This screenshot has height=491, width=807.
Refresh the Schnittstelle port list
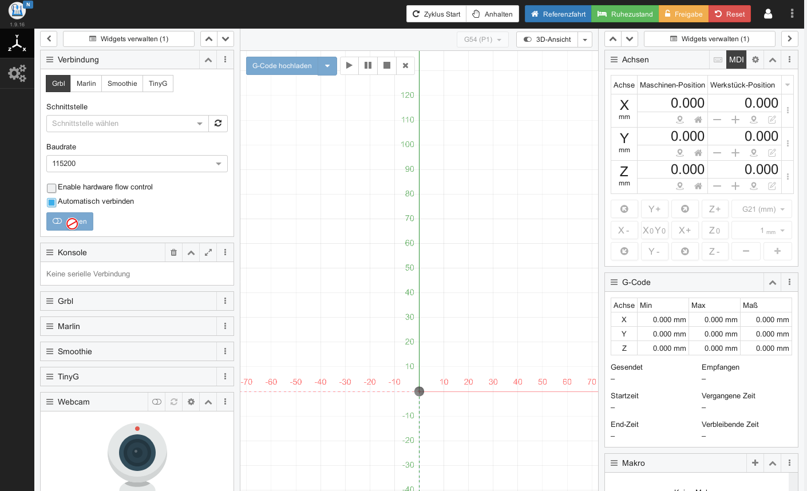(x=218, y=124)
